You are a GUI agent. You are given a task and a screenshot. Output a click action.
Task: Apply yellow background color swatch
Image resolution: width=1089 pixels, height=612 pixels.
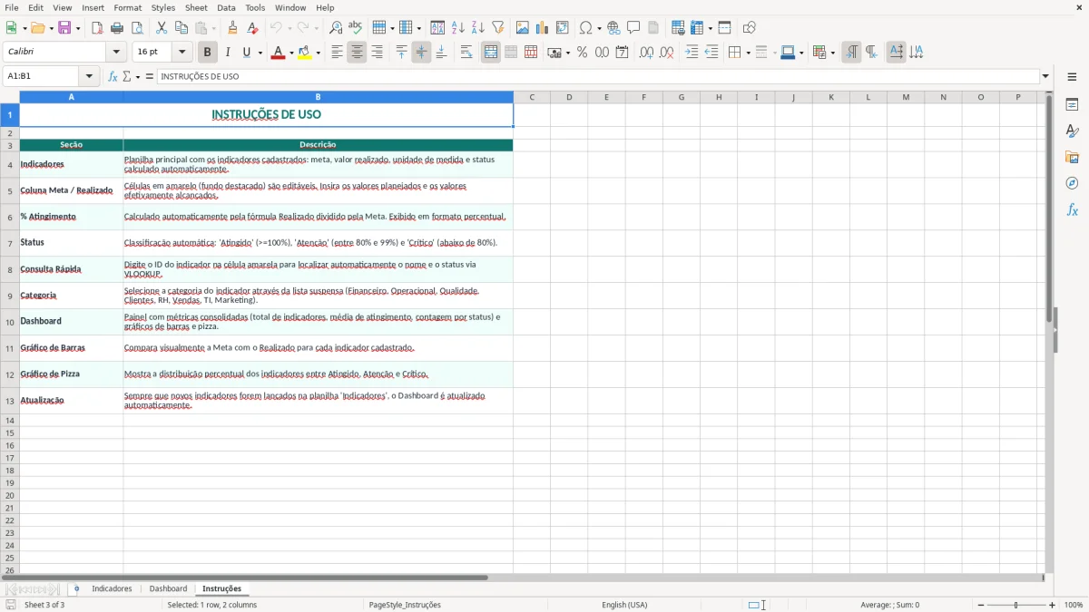click(306, 53)
